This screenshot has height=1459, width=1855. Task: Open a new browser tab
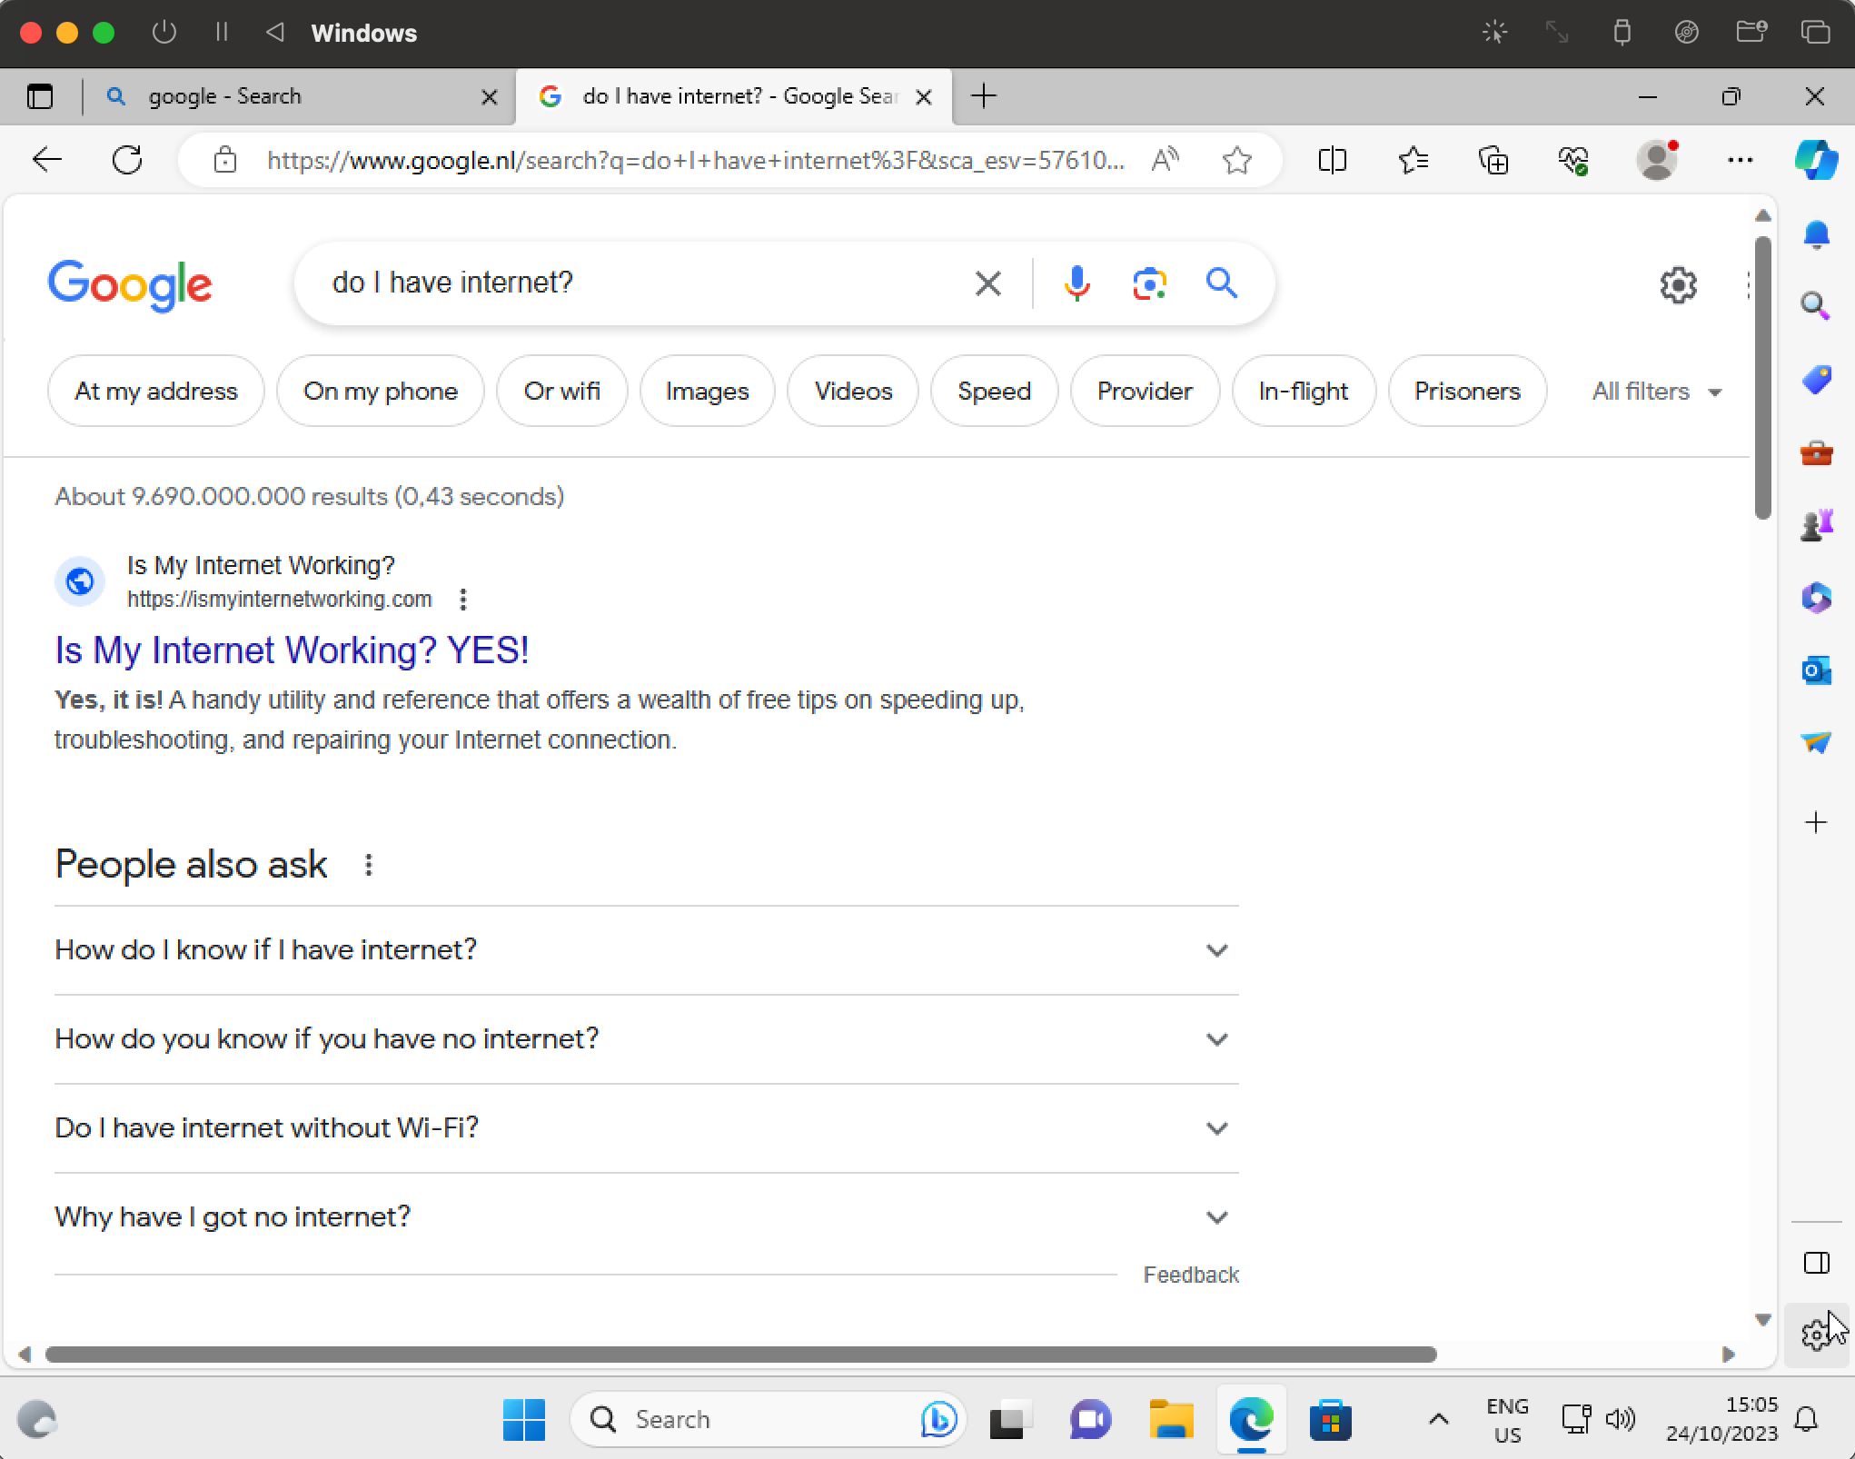coord(984,96)
